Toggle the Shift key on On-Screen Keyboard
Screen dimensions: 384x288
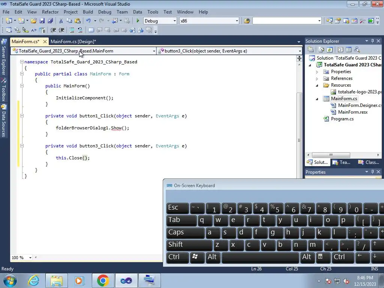coord(189,245)
